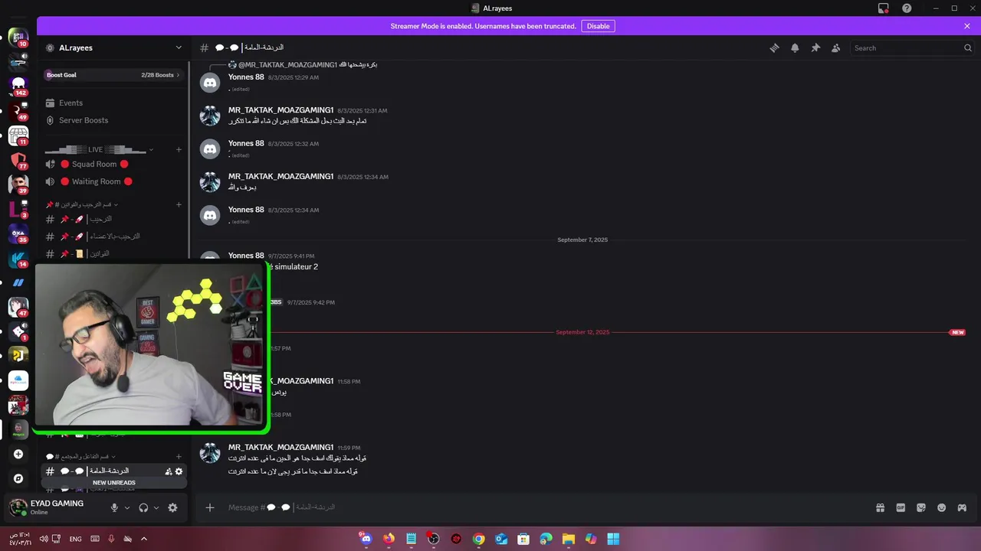Screen dimensions: 981x551
Task: Click Yonnes 88 username at 12:29 AM
Action: point(246,77)
